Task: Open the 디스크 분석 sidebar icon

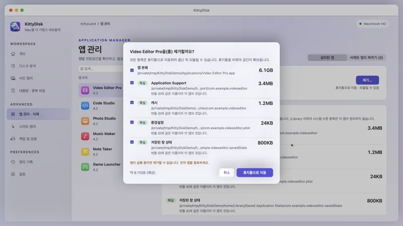Action: tap(13, 66)
